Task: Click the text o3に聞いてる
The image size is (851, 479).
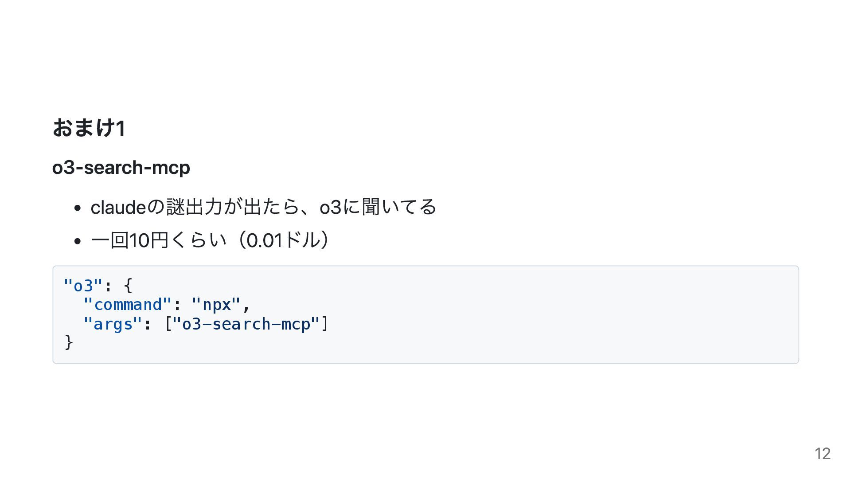Action: point(378,207)
